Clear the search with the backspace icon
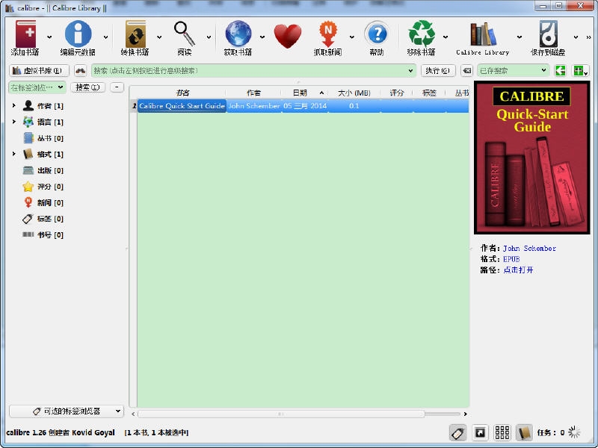The width and height of the screenshot is (598, 448). tap(466, 71)
